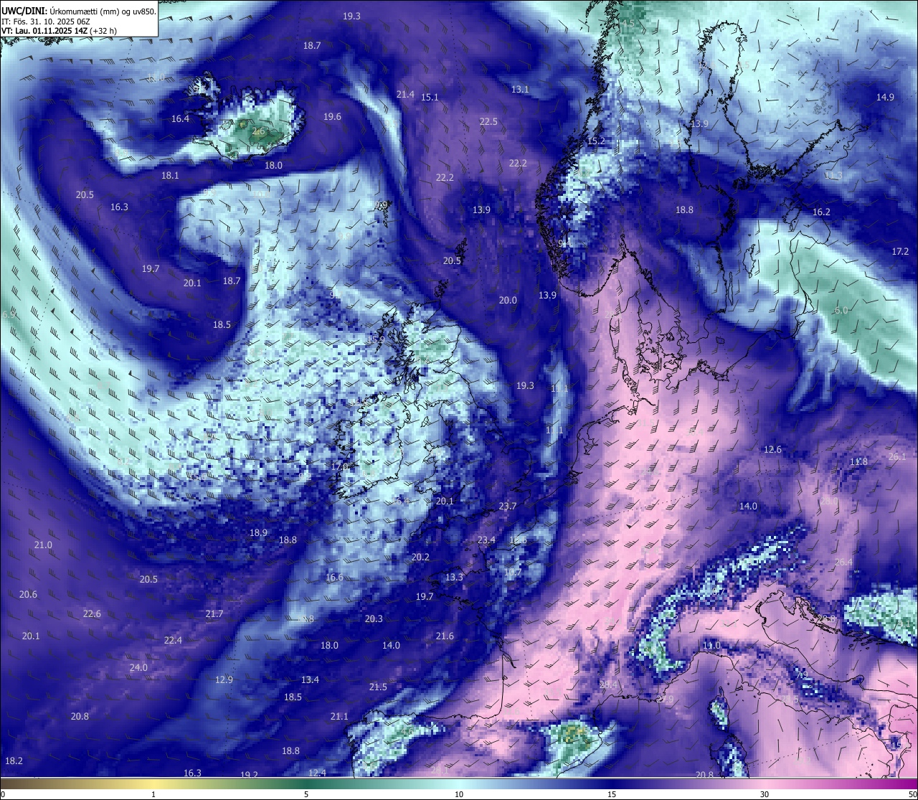918x800 pixels.
Task: Select the 20.3 value label
Action: [x=374, y=618]
